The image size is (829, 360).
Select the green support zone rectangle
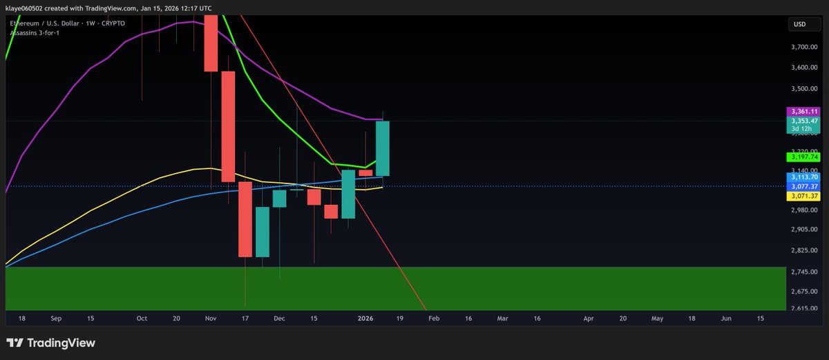(396, 288)
